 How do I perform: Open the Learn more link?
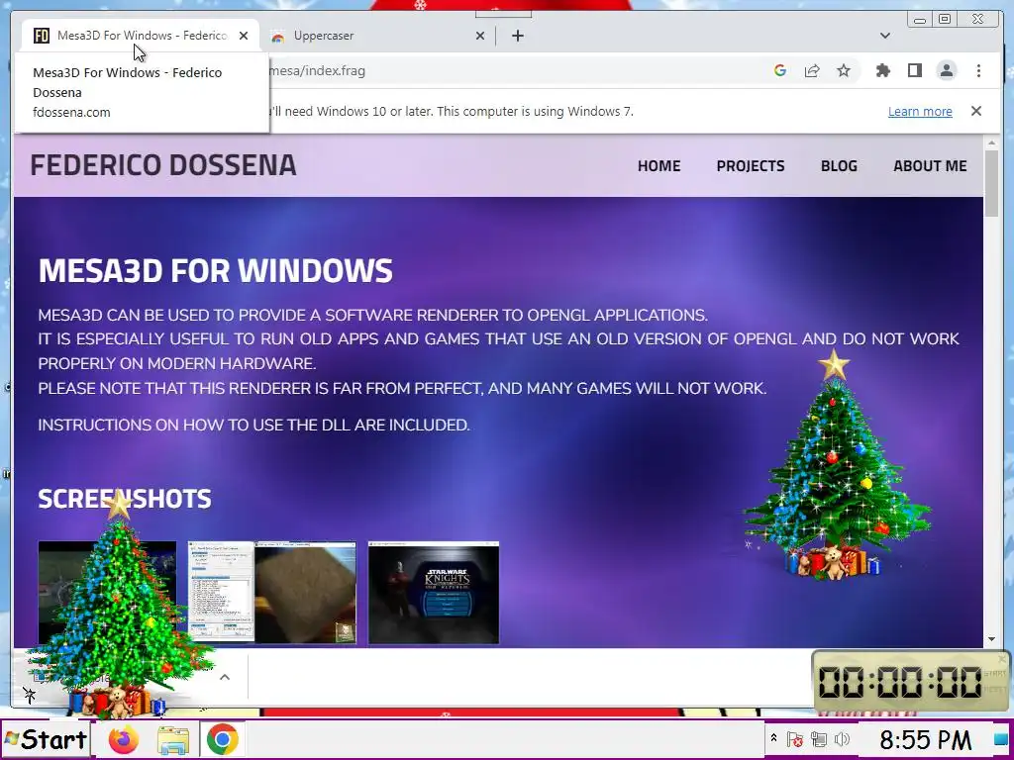click(920, 111)
